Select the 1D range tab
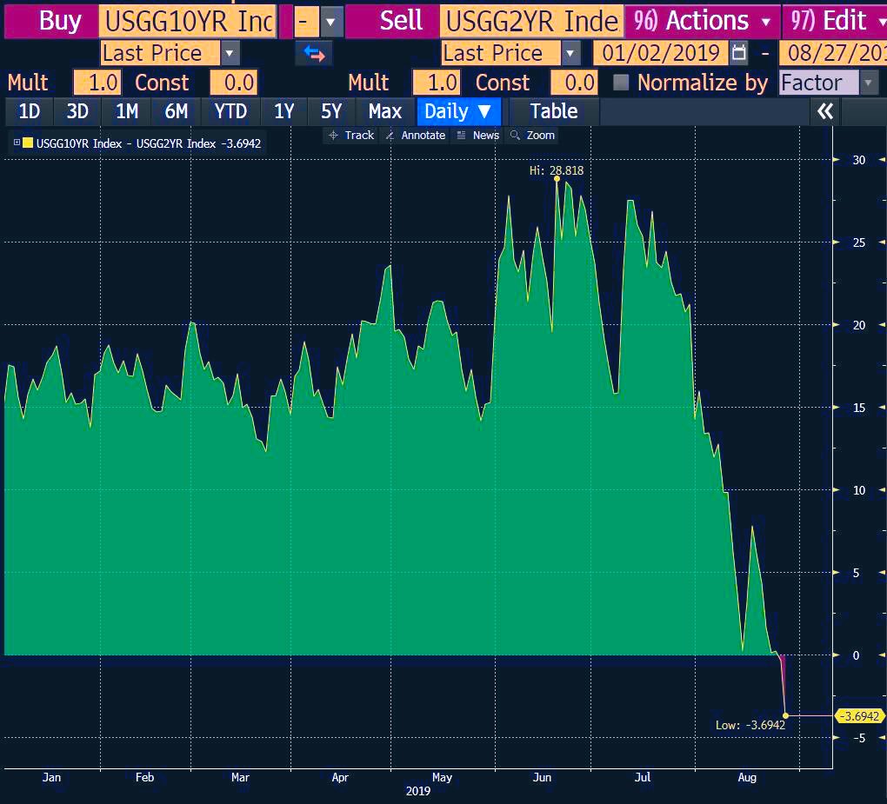887x804 pixels. pos(30,111)
